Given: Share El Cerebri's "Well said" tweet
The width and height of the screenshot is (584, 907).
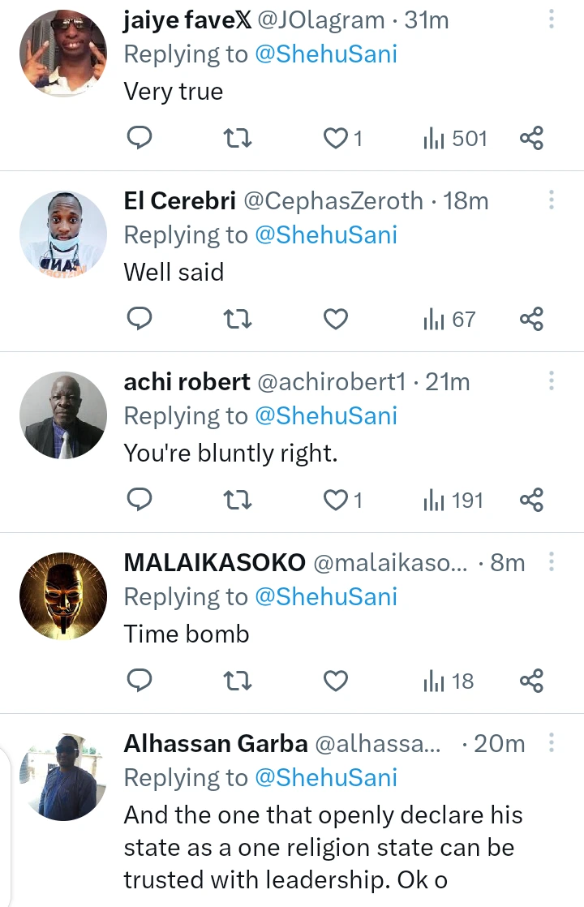Looking at the screenshot, I should click(x=531, y=320).
